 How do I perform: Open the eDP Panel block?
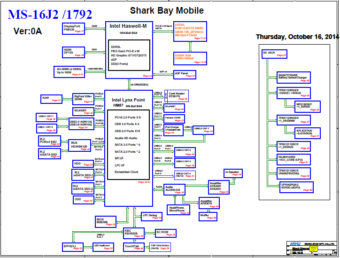[184, 74]
